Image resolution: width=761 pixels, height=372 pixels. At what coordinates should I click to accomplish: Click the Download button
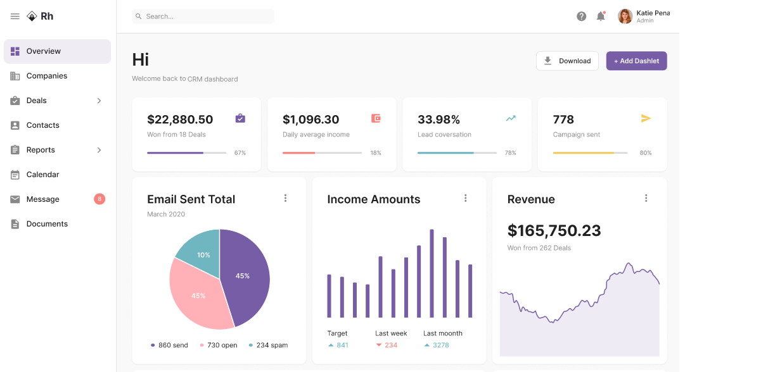[x=567, y=61]
